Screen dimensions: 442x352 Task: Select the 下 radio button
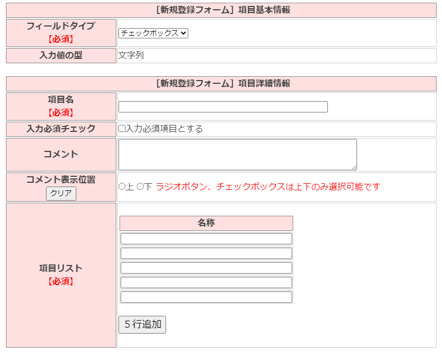140,187
